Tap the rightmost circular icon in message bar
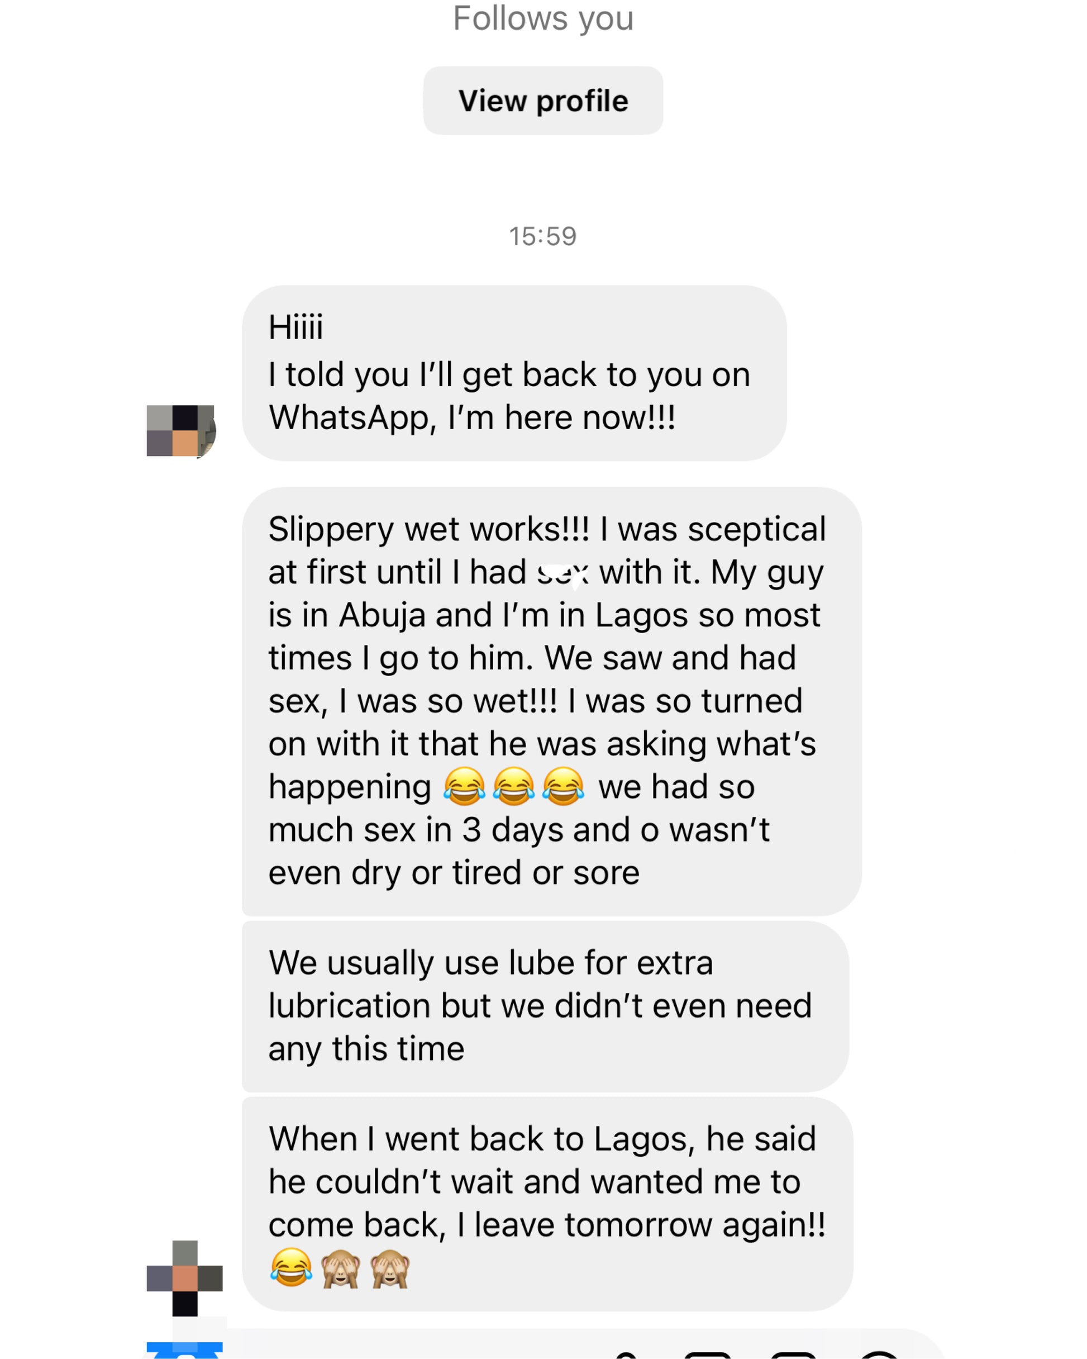The image size is (1087, 1359). pyautogui.click(x=879, y=1354)
